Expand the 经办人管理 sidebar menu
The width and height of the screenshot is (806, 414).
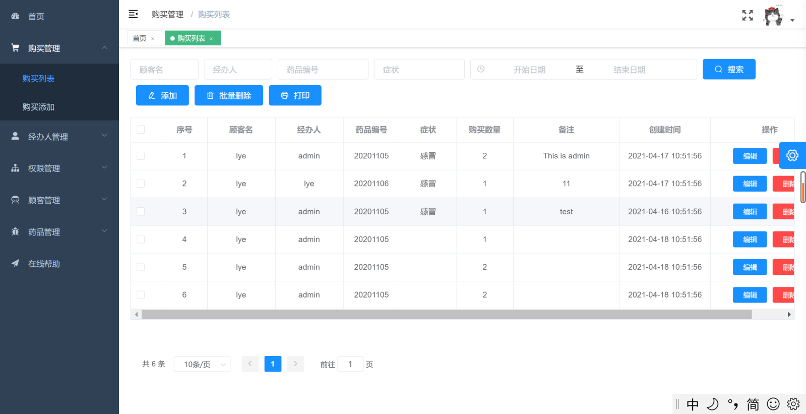59,136
